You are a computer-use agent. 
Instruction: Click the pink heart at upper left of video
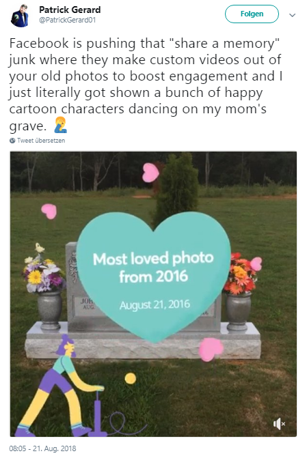click(x=49, y=211)
